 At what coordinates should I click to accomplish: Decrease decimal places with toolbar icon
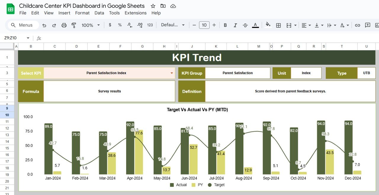click(x=129, y=25)
